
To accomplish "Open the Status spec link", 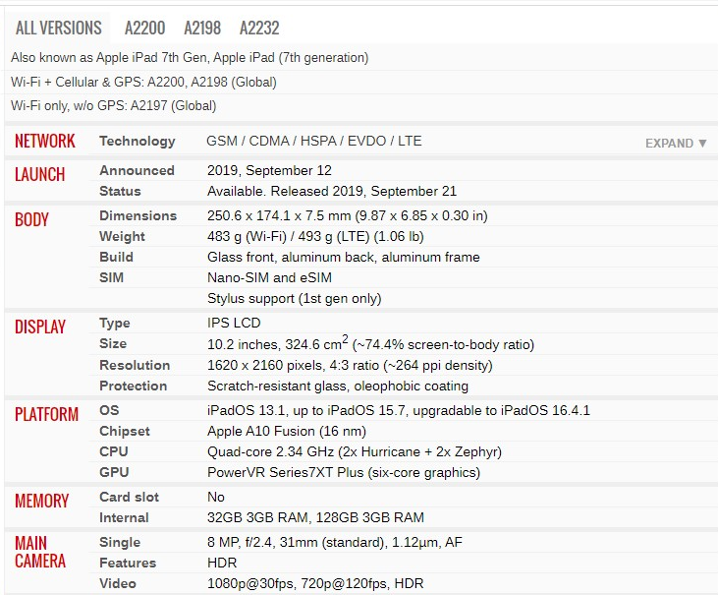I will pyautogui.click(x=120, y=191).
